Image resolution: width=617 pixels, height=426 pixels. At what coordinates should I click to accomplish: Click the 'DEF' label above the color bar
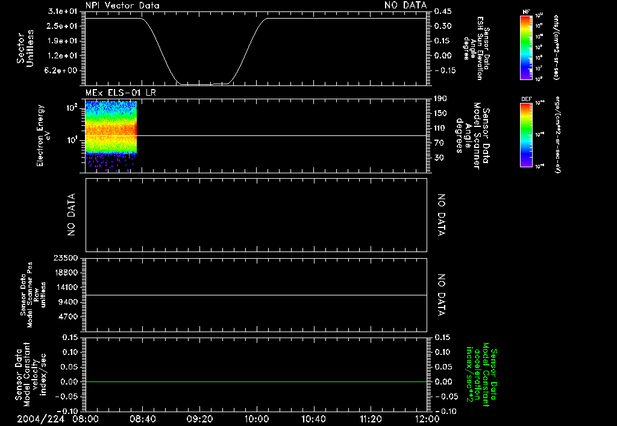[526, 99]
